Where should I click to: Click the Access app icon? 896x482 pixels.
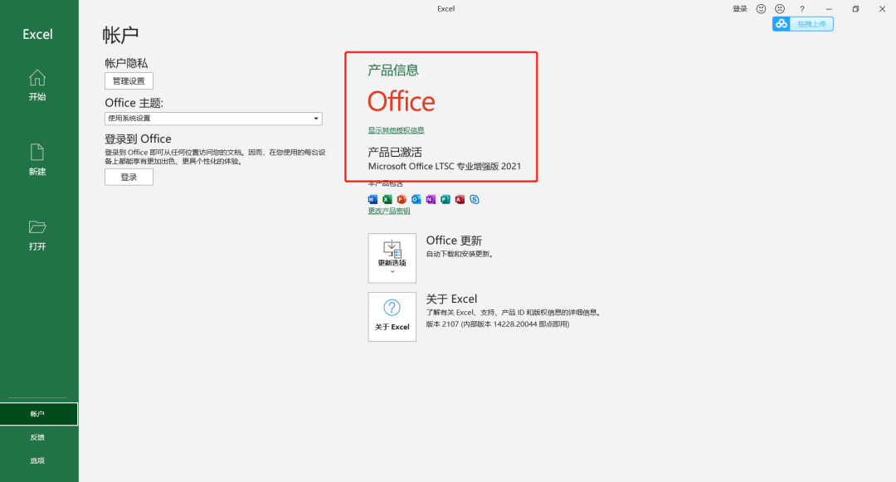tap(460, 199)
